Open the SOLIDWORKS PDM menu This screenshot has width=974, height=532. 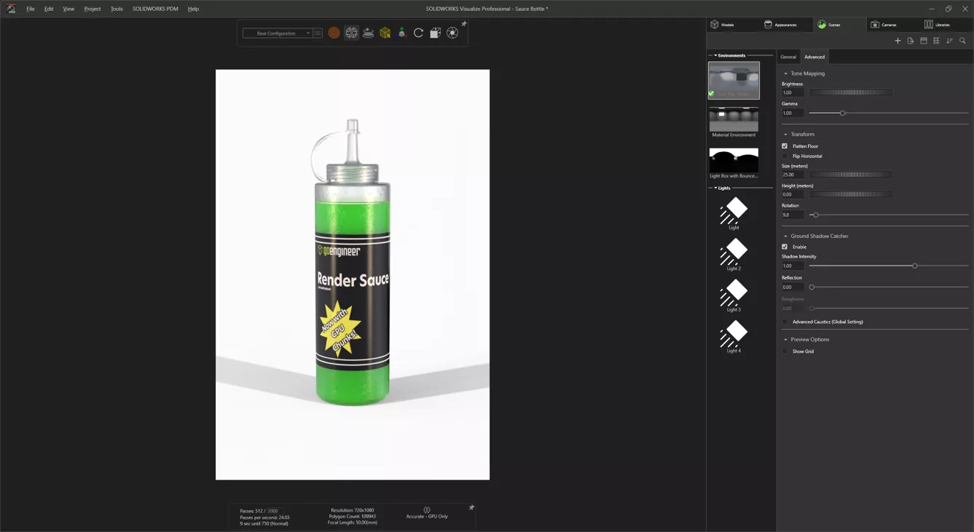[x=155, y=9]
